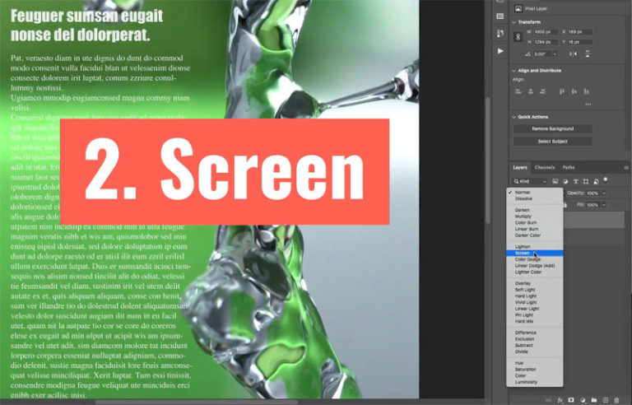Choose Multiply from blend mode list

523,216
